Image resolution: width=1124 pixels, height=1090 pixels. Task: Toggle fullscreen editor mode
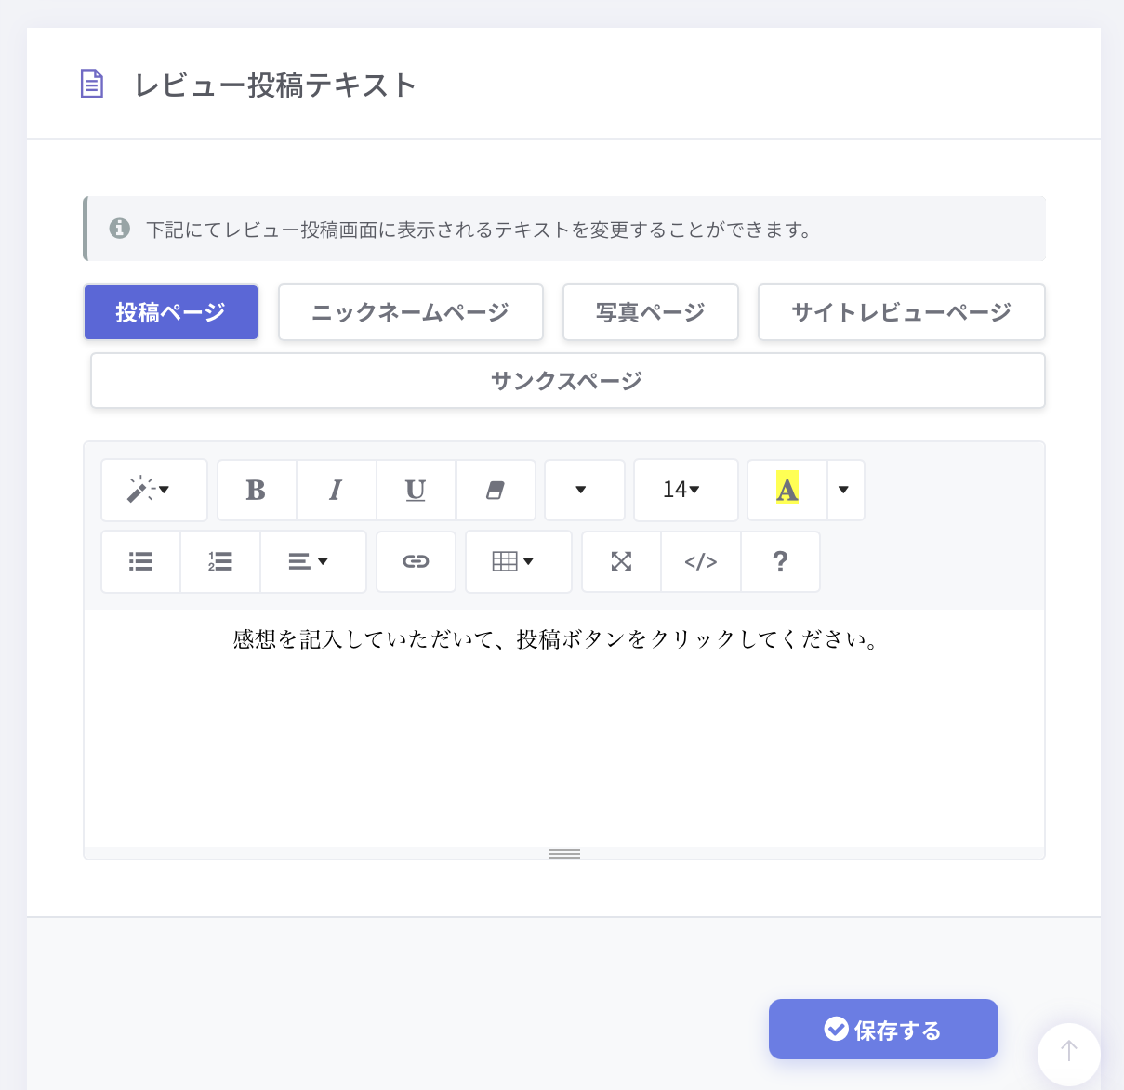621,561
